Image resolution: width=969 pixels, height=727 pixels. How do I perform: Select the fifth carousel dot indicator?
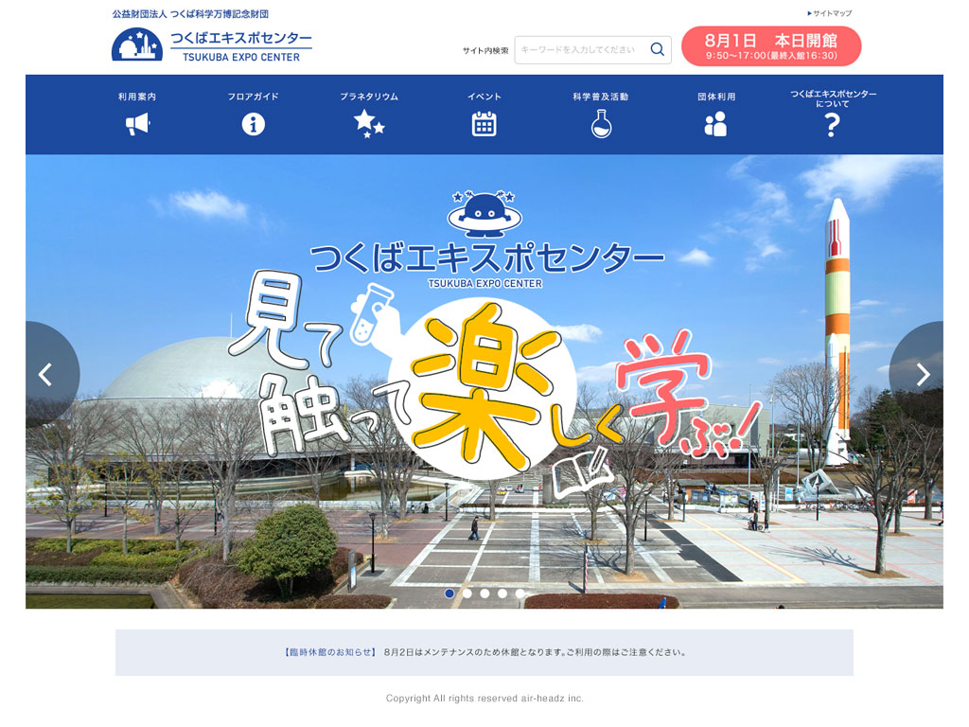[x=520, y=594]
